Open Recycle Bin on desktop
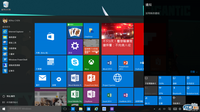 [x=6, y=6]
